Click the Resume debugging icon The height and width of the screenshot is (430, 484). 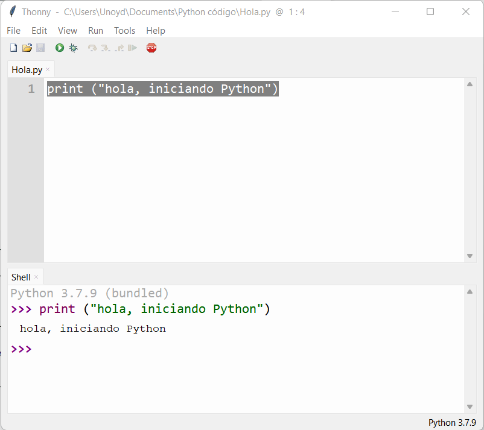pos(132,48)
